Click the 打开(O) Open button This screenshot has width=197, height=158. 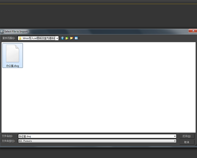tap(187, 136)
